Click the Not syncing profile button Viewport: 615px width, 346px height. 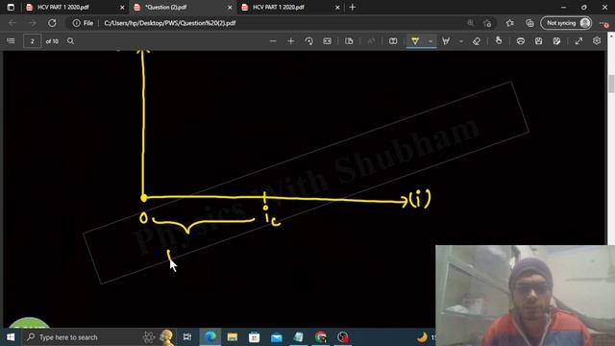pyautogui.click(x=566, y=23)
